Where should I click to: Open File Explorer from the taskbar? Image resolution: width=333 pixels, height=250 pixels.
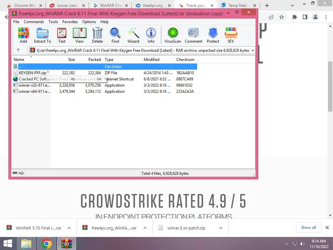tap(27, 243)
